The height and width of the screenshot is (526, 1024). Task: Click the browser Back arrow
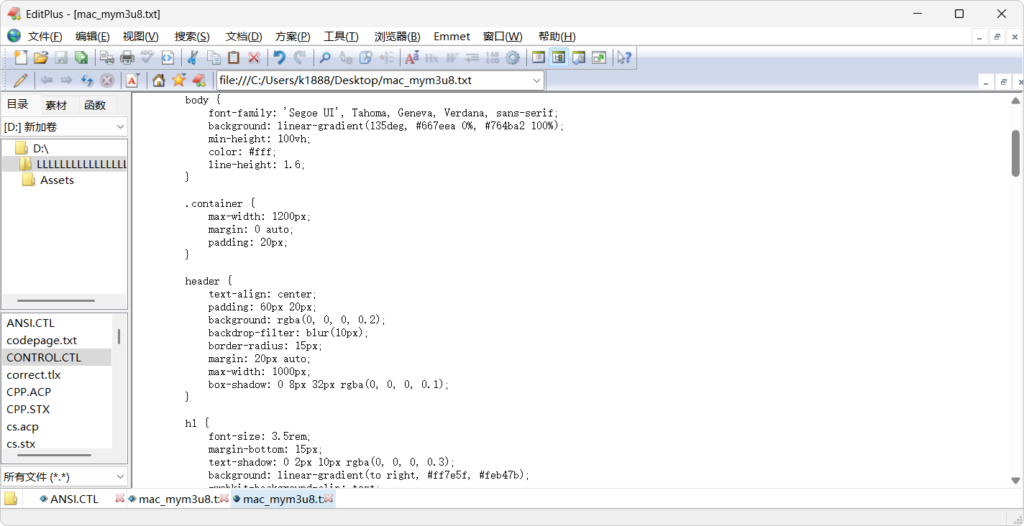47,80
